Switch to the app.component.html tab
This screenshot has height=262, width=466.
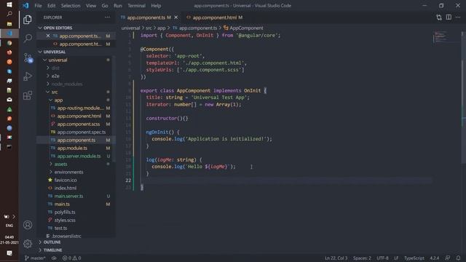215,17
